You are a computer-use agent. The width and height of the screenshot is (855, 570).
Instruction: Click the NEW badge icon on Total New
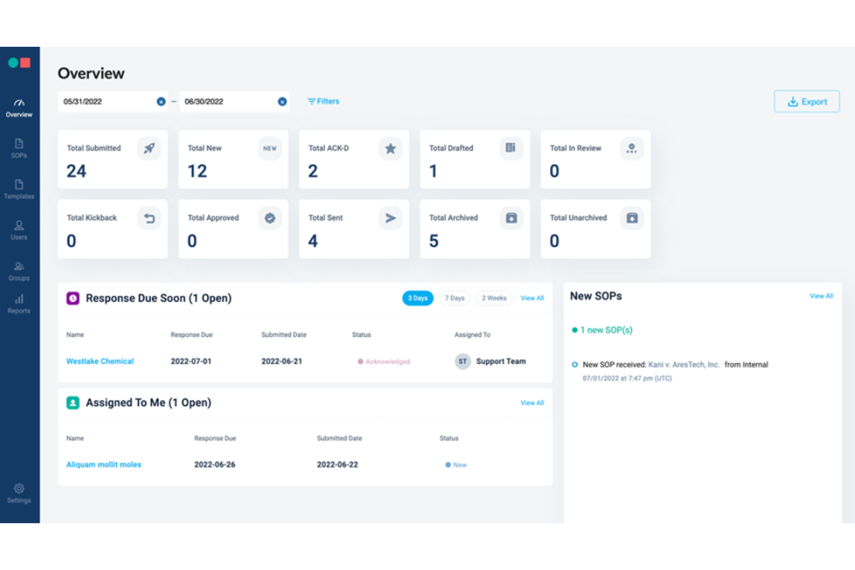point(270,148)
